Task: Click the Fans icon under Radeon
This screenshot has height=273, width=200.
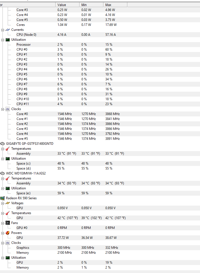Action: [x=8, y=223]
